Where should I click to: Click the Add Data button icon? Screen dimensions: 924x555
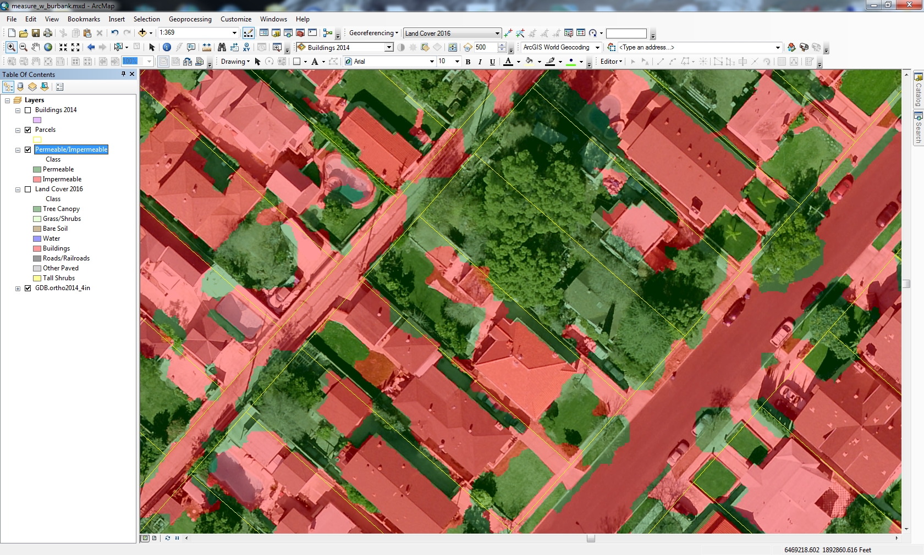pos(142,33)
